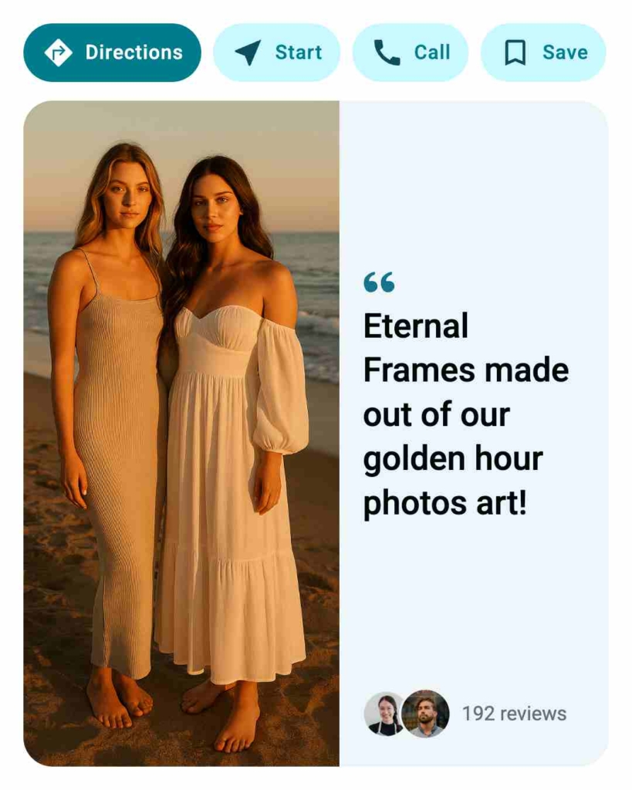The image size is (632, 790).
Task: Click the bookmark outline icon
Action: tap(515, 52)
